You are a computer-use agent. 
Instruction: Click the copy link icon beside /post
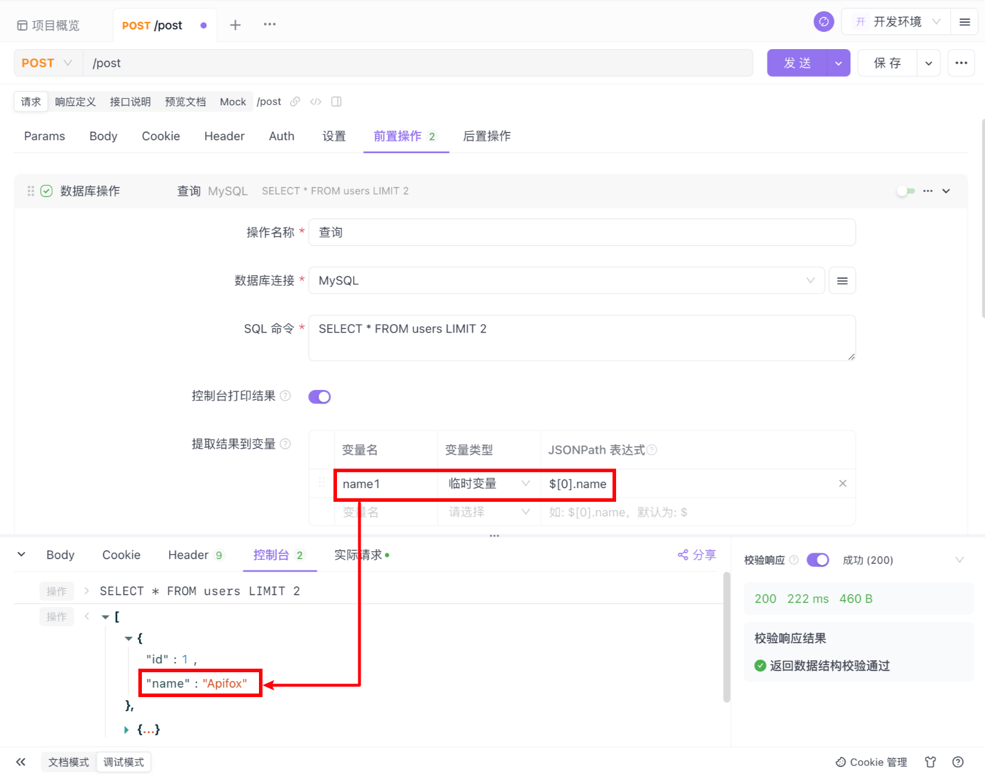coord(295,102)
